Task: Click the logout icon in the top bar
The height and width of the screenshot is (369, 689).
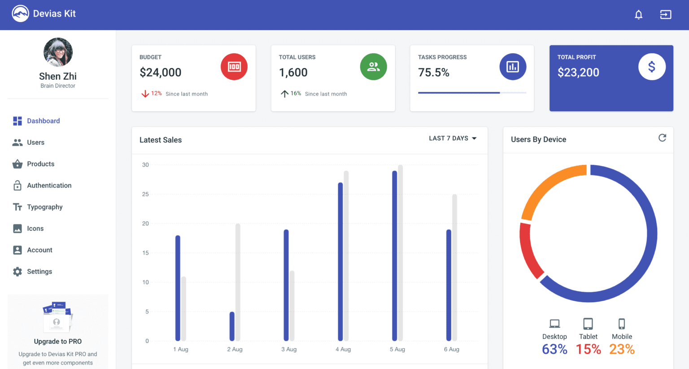Action: click(666, 15)
